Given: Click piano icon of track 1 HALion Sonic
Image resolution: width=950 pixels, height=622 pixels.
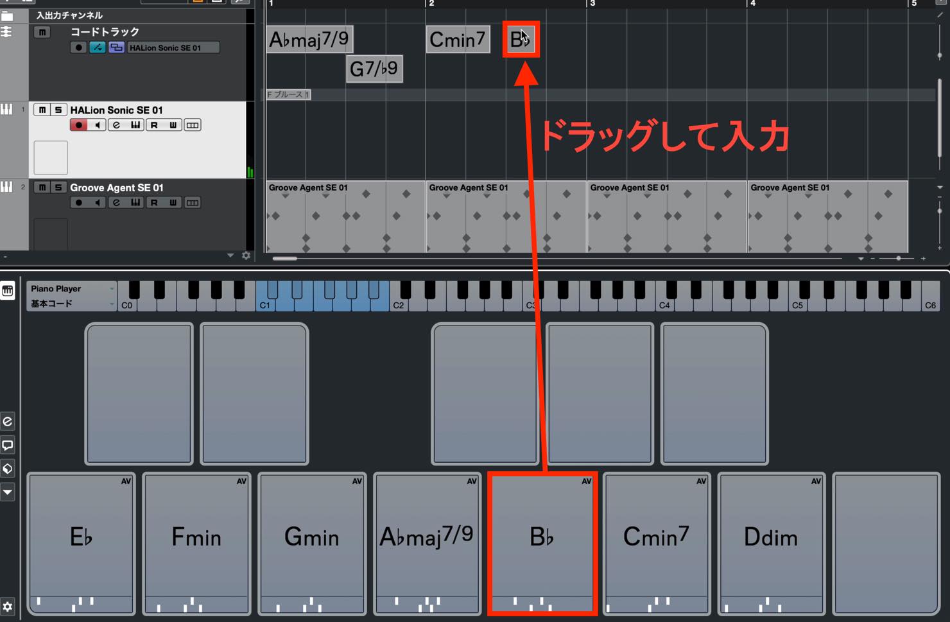Looking at the screenshot, I should coord(6,109).
